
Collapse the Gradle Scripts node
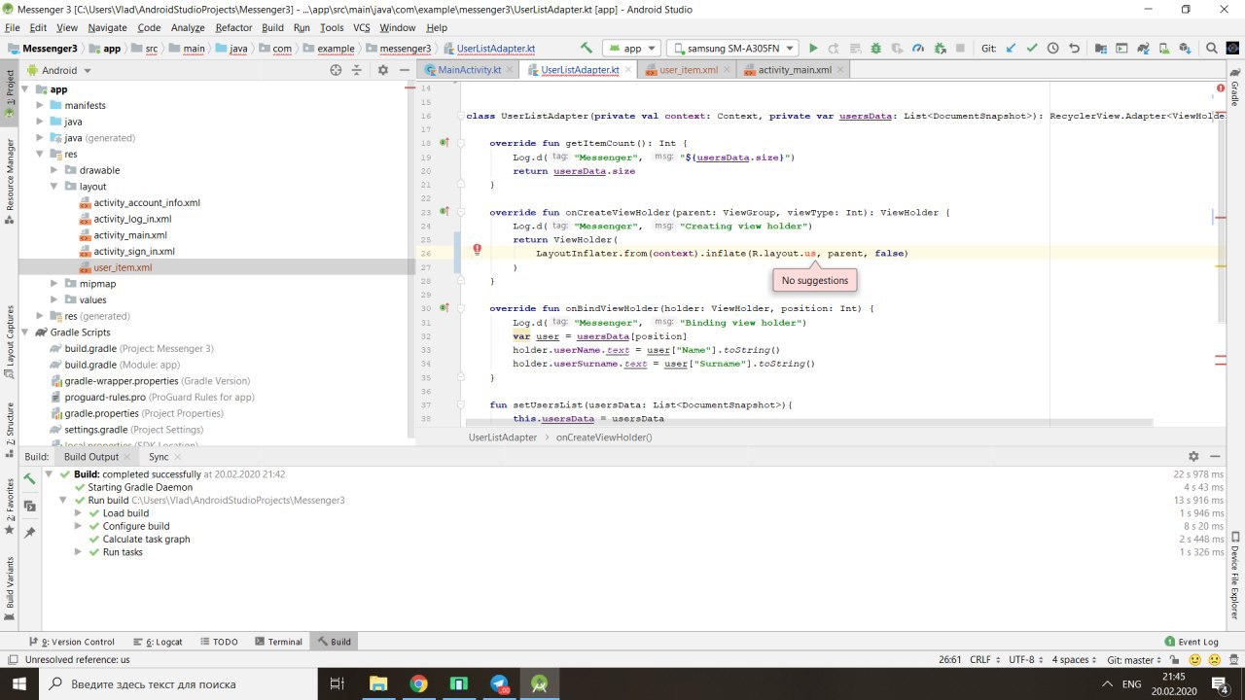point(26,332)
